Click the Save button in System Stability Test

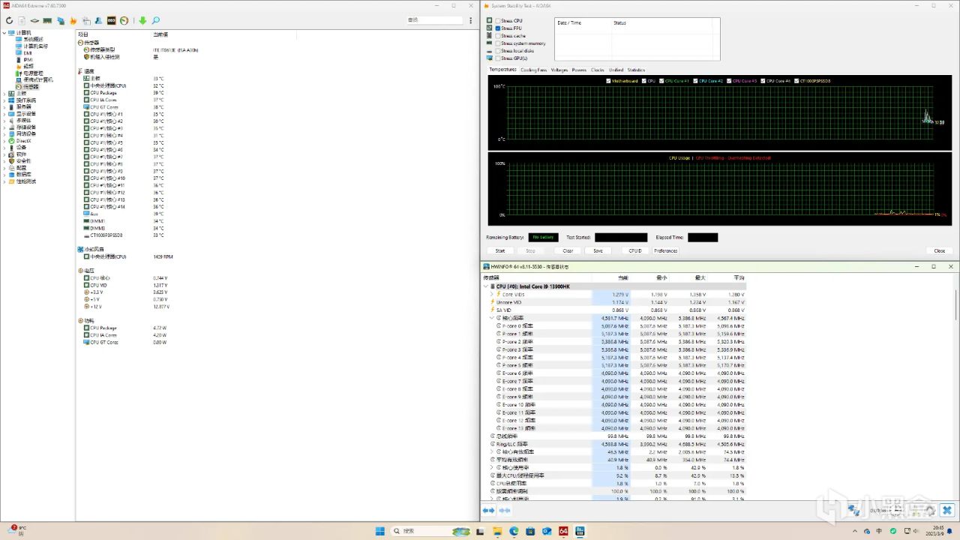[598, 250]
